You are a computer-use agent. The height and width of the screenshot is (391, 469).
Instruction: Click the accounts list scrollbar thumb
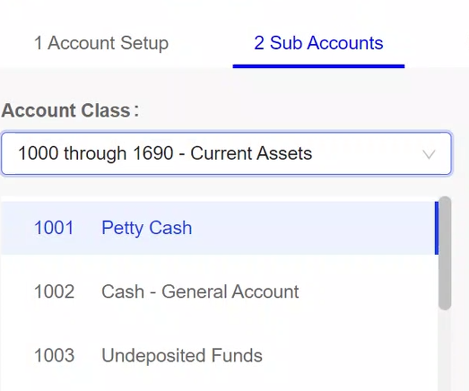445,253
